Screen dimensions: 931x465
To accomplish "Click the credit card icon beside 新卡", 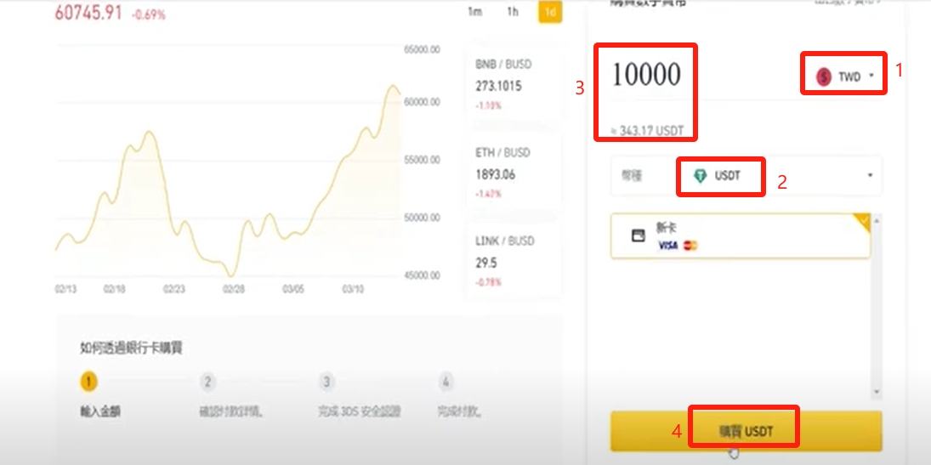I will [639, 235].
